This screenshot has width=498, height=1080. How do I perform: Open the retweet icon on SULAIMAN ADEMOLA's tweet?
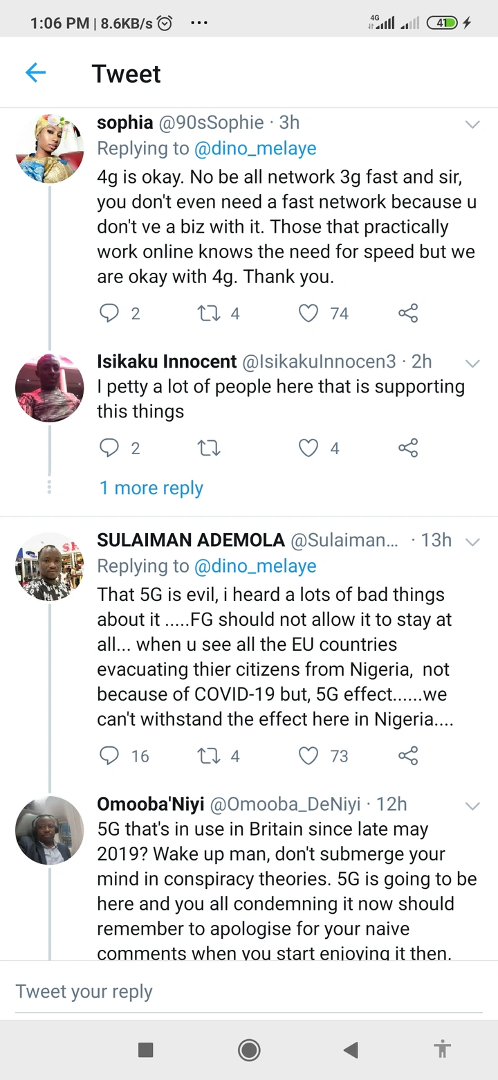pyautogui.click(x=207, y=756)
